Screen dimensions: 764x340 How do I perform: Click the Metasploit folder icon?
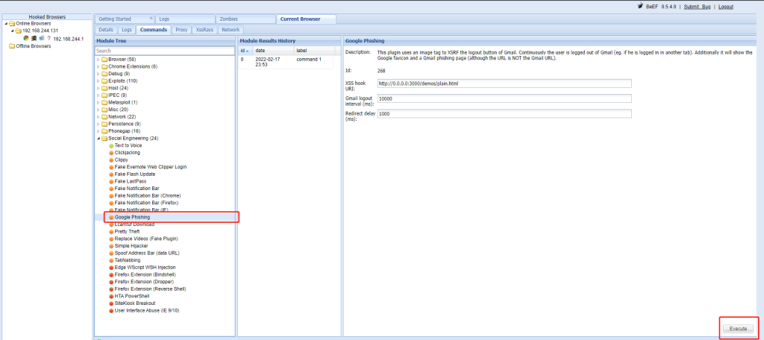[x=104, y=102]
